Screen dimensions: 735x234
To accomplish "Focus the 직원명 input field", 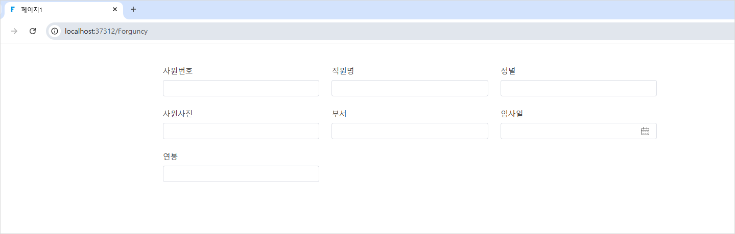I will click(x=410, y=88).
